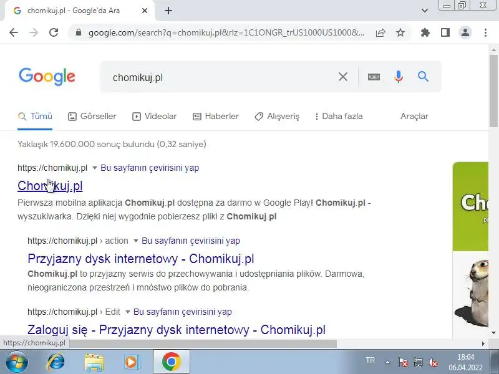
Task: View site information via padlock icon
Action: click(x=79, y=32)
